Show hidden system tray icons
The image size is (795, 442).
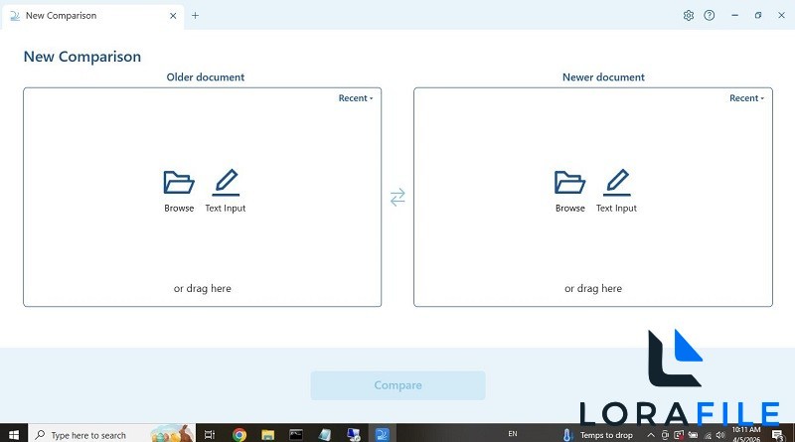651,435
